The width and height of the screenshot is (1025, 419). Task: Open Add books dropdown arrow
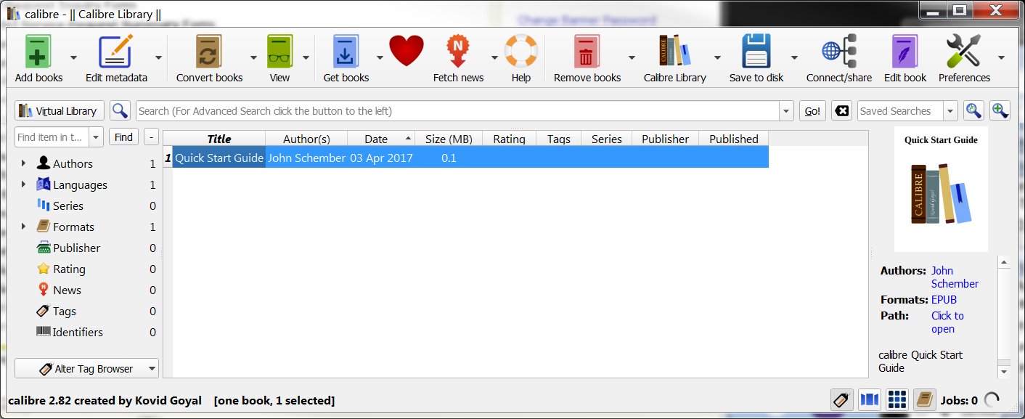[73, 57]
